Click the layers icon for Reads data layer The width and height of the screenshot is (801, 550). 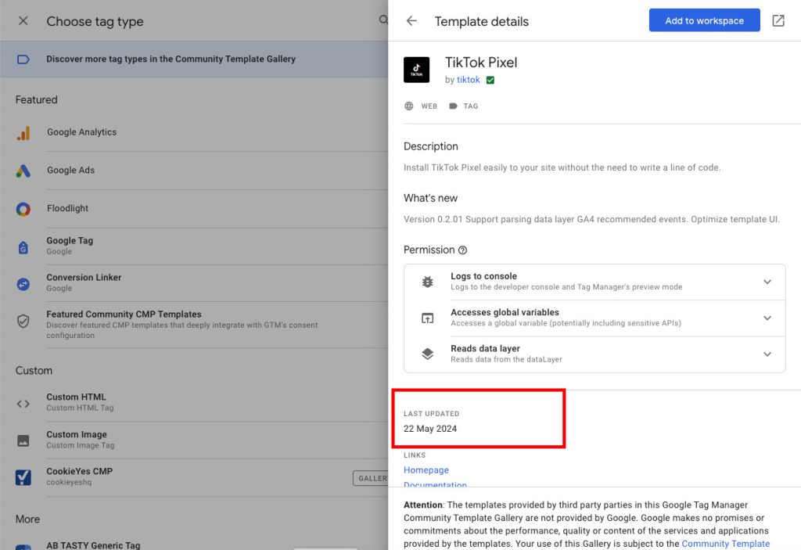click(x=428, y=354)
